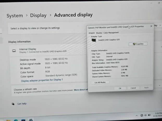This screenshot has height=121, width=162.
Task: Click the battery status tray icon
Action: tap(149, 115)
